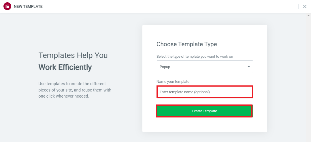Focus the Enter template name field

coord(205,92)
